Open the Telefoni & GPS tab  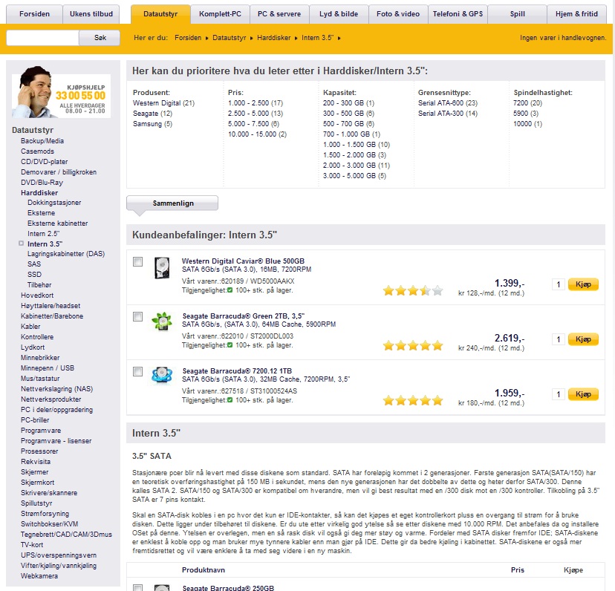(458, 14)
